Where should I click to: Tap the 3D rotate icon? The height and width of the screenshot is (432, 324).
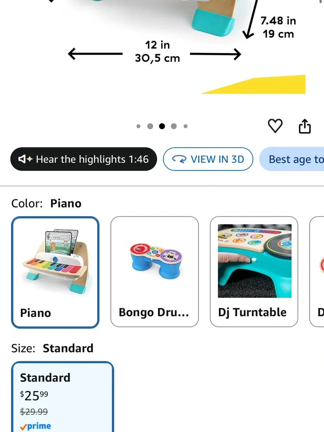179,159
